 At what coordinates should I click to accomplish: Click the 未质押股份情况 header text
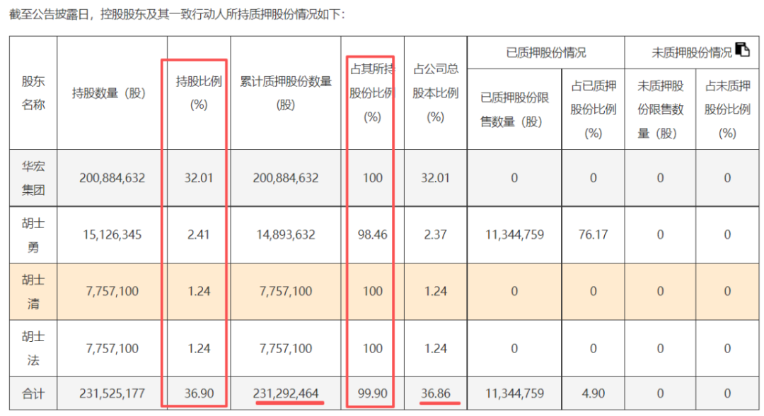(x=692, y=52)
